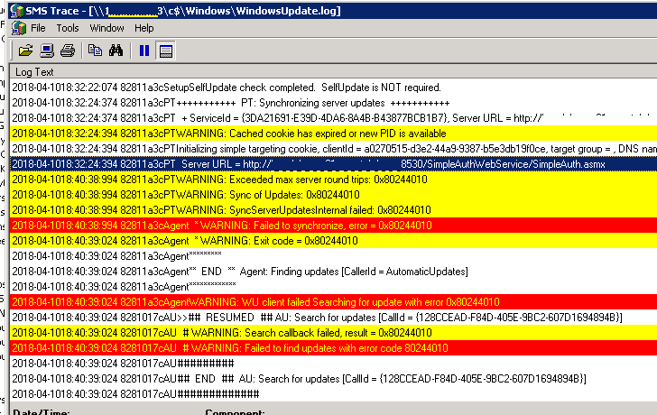This screenshot has height=415, width=657.
Task: Select the Initializing simple targeting cookie line
Action: tap(334, 149)
